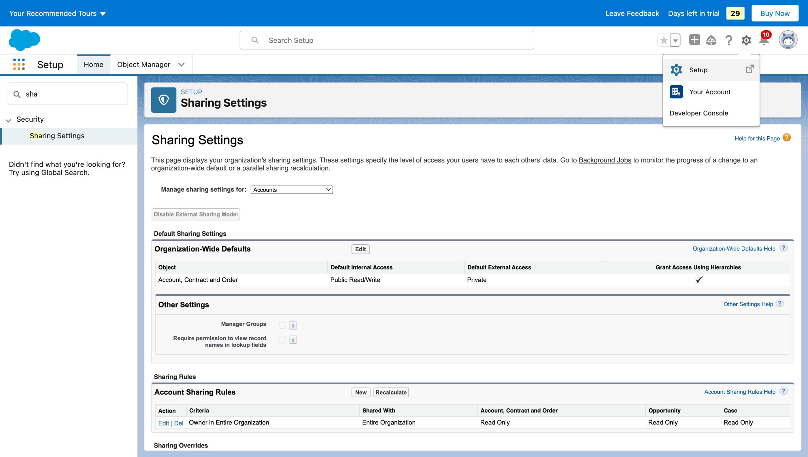Open the Object Manager chevron menu
Viewport: 808px width, 457px height.
point(181,65)
